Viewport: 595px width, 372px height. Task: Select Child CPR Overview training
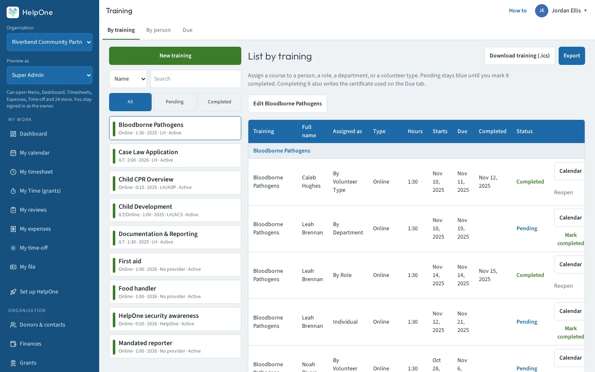[175, 183]
